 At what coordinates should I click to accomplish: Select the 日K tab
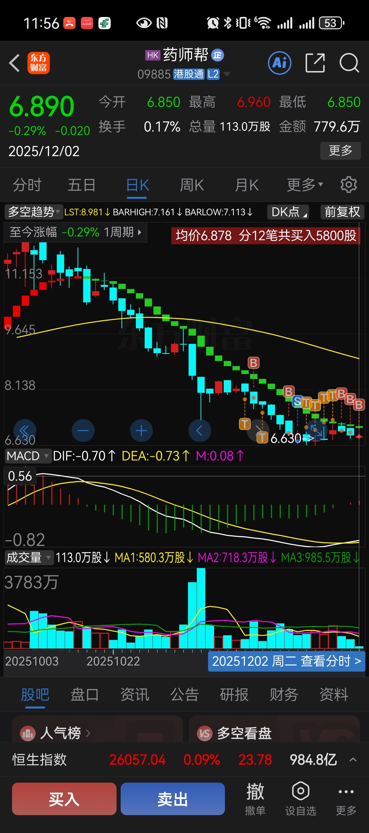tap(137, 185)
